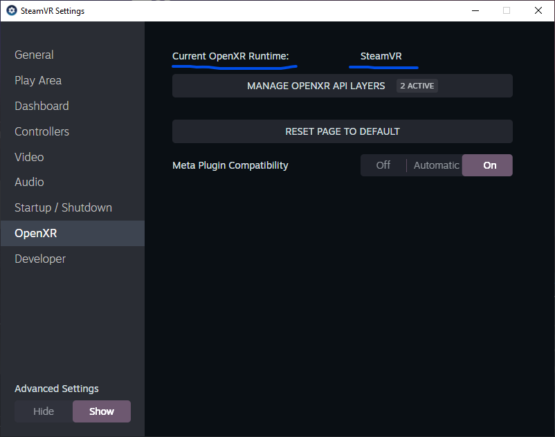Screen dimensions: 555x437
Task: Click the Advanced Settings heading
Action: click(x=57, y=389)
